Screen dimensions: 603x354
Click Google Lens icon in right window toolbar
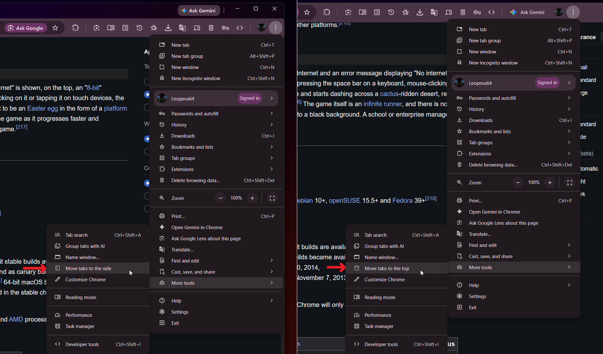[348, 12]
